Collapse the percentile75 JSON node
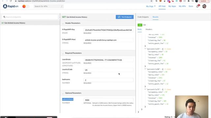The width and height of the screenshot is (211, 118). coord(145,89)
